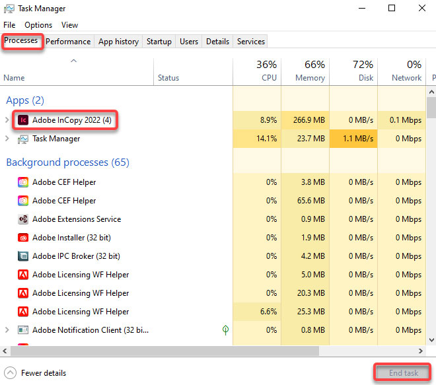436x385 pixels.
Task: Open the View menu
Action: [x=69, y=25]
